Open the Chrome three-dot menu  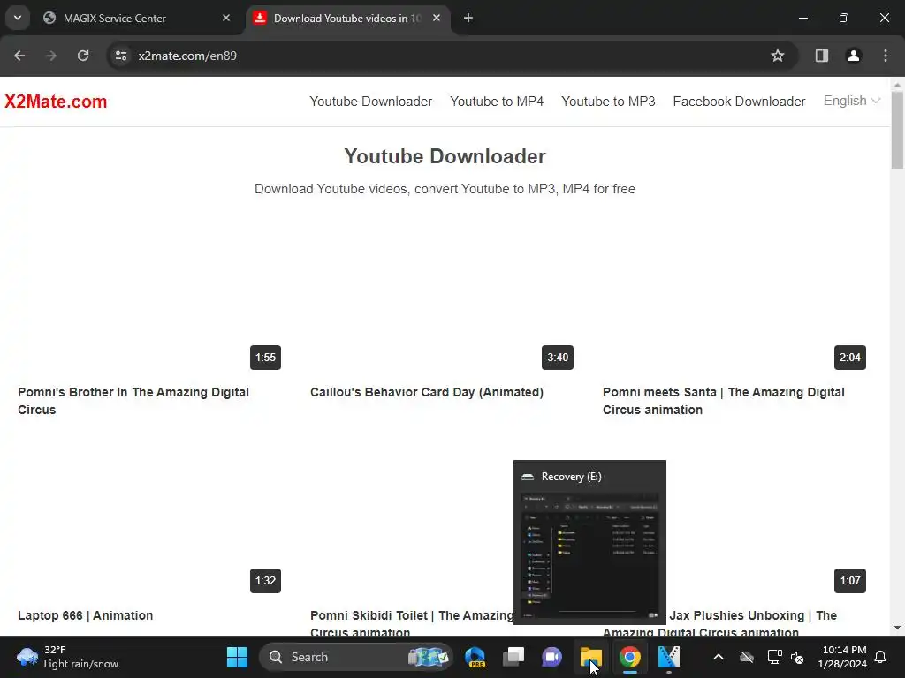886,56
